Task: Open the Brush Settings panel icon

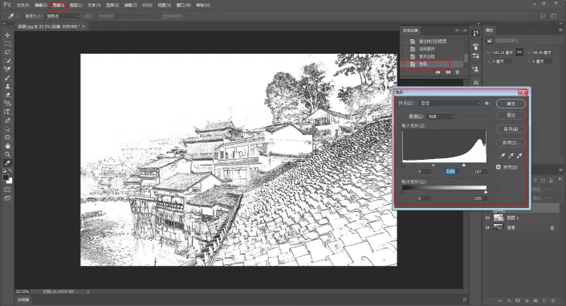Action: 476,47
